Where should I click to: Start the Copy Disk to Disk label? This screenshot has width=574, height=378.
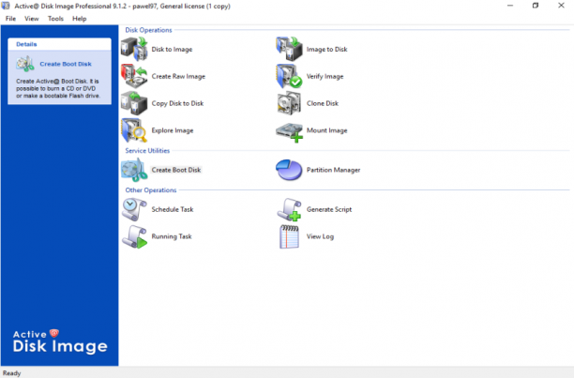(x=177, y=103)
